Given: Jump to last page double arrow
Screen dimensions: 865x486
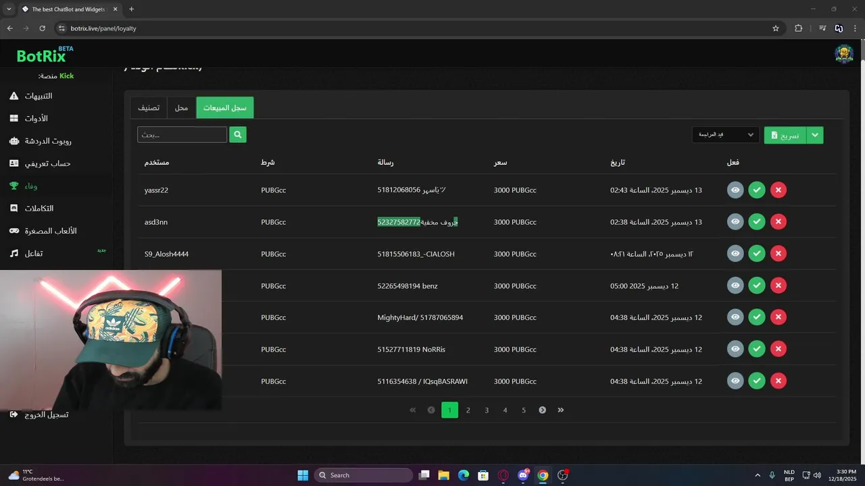Looking at the screenshot, I should point(561,410).
